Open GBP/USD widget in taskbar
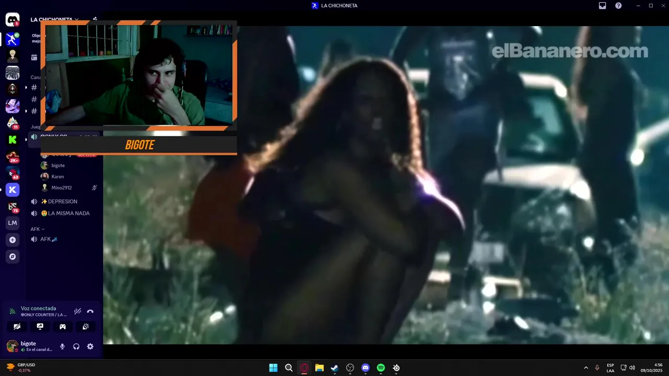 point(21,368)
